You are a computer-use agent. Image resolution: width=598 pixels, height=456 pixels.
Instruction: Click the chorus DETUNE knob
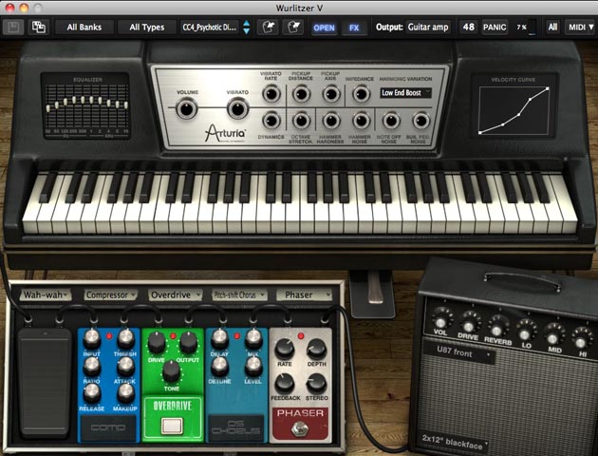[219, 367]
